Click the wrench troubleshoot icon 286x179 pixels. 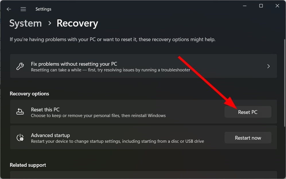[x=20, y=66]
